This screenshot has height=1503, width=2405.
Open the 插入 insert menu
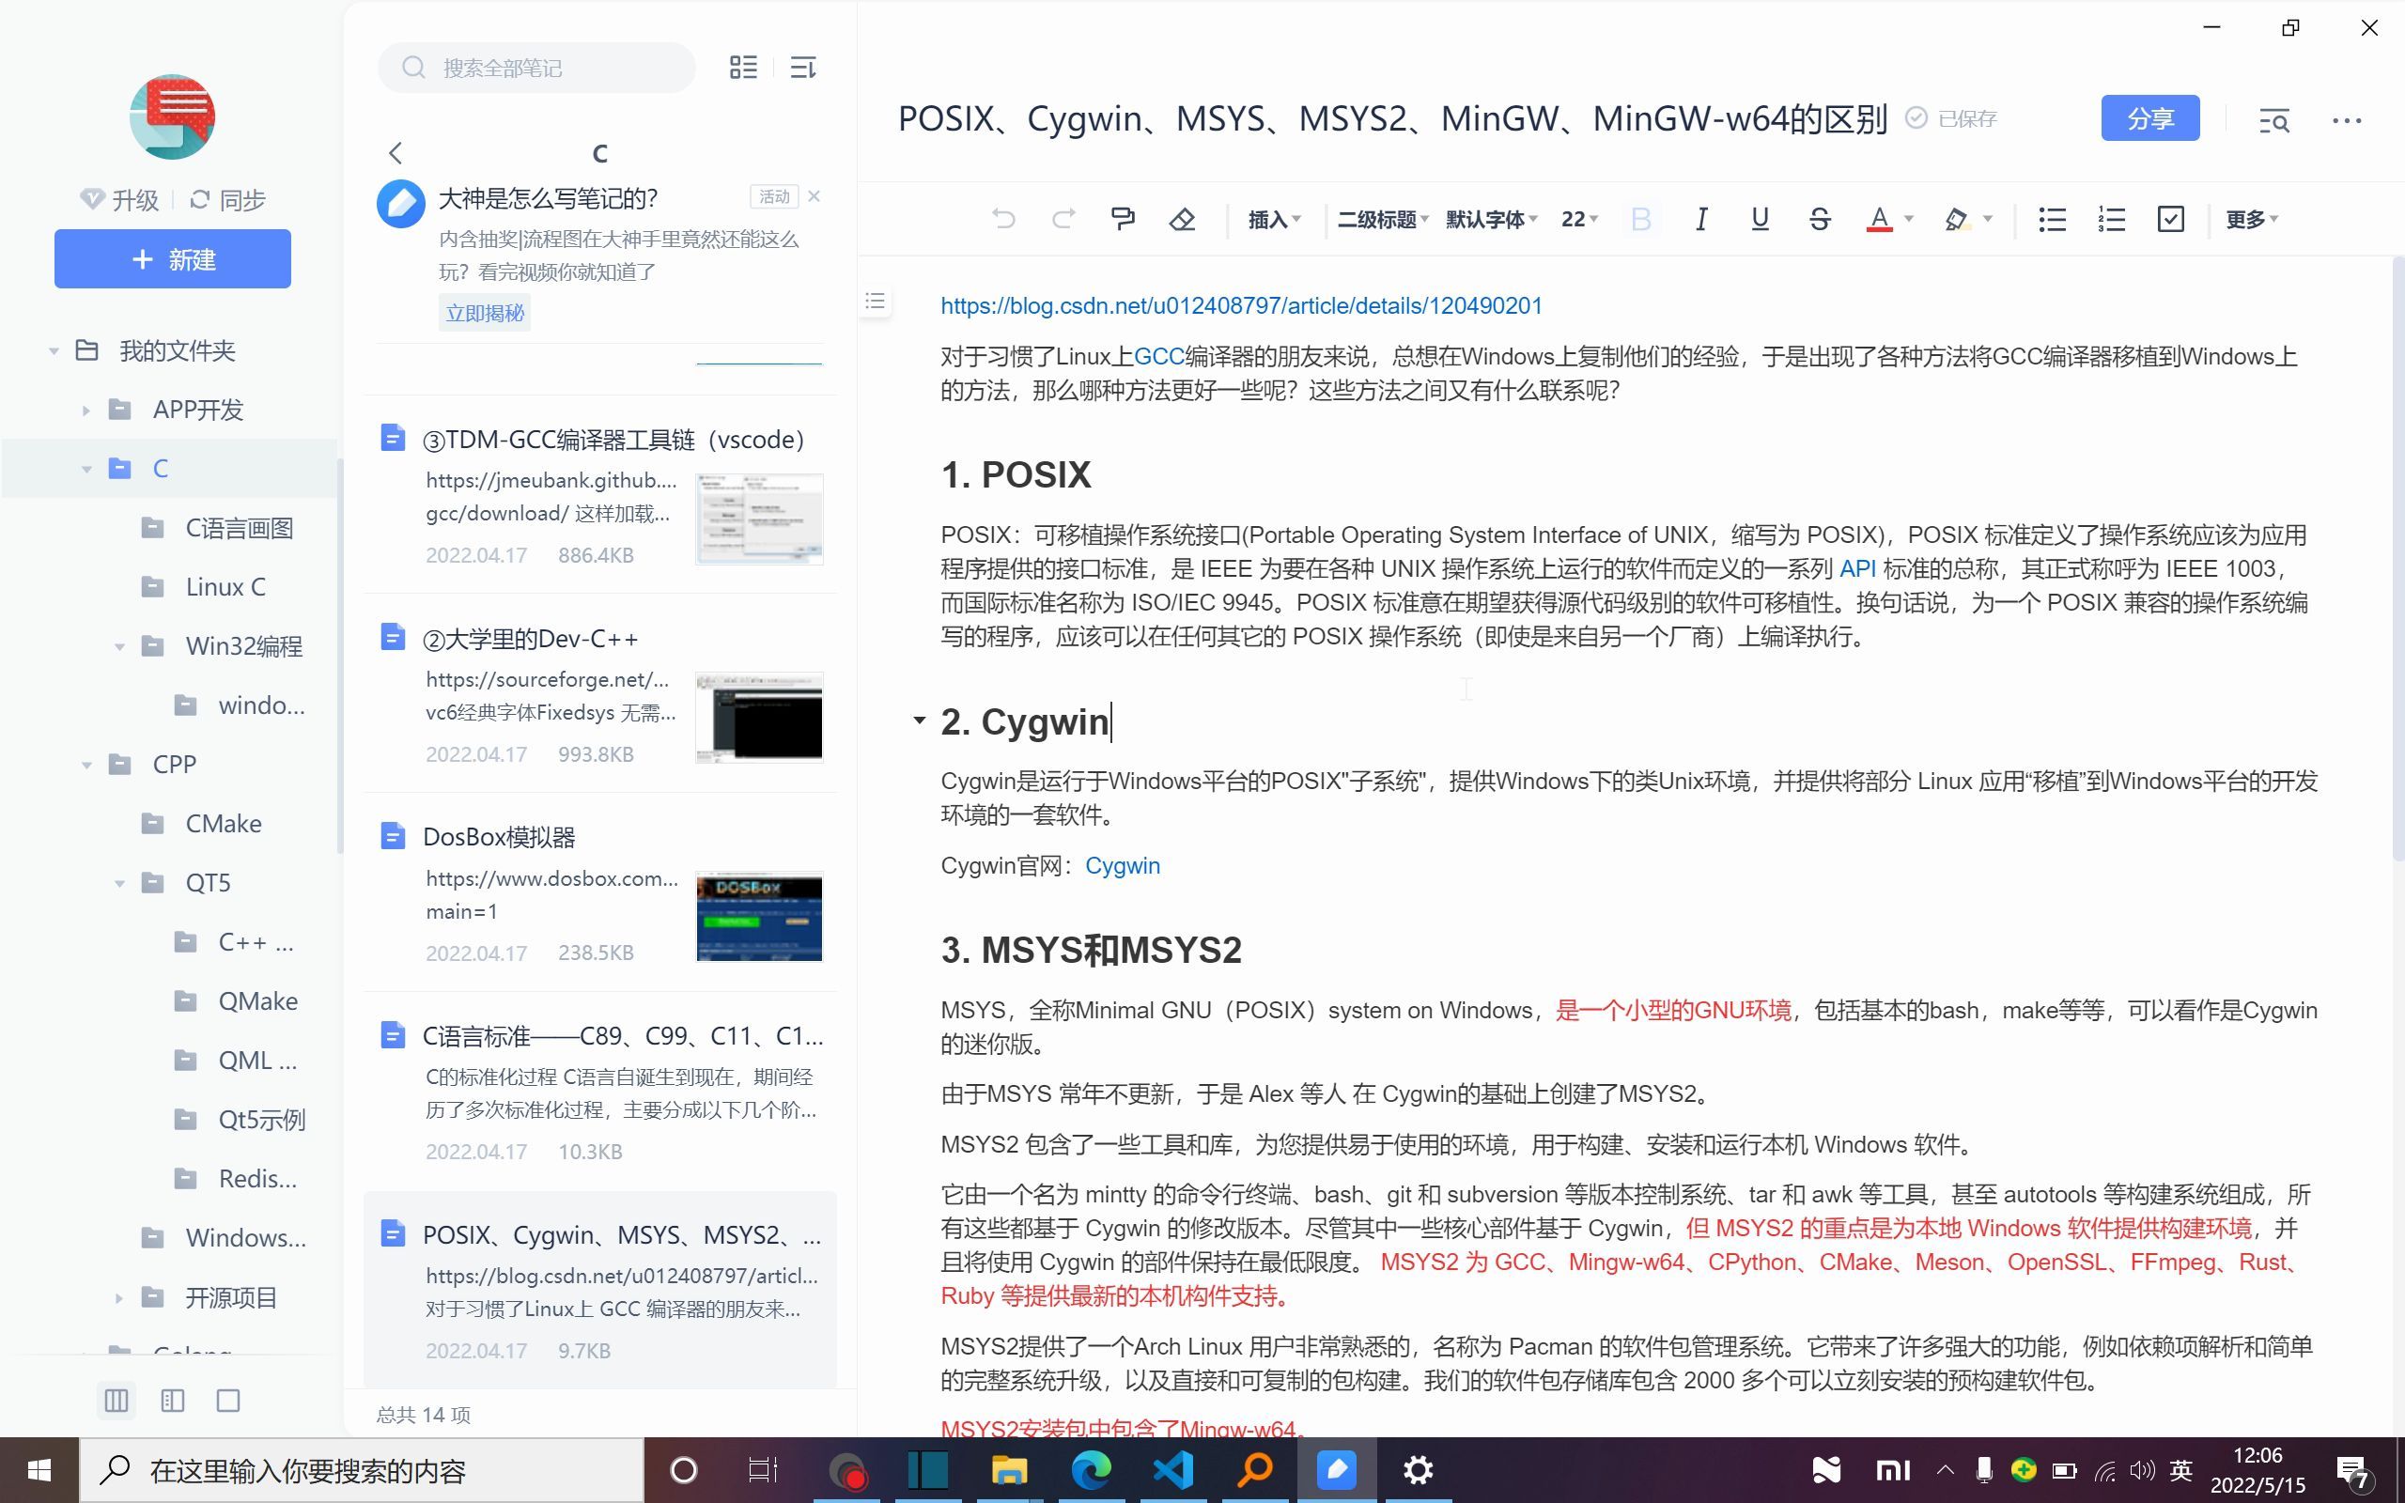[x=1274, y=219]
